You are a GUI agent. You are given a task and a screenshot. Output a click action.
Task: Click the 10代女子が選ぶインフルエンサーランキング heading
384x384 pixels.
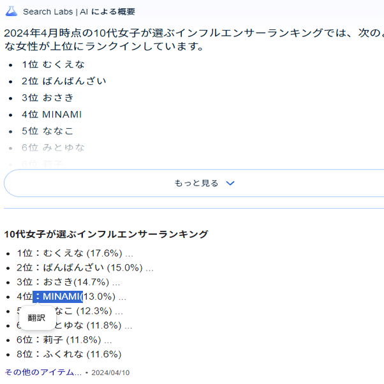(x=106, y=234)
